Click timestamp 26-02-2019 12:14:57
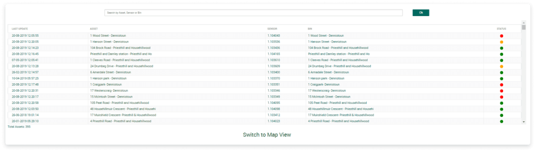The width and height of the screenshot is (536, 152). (x=25, y=72)
